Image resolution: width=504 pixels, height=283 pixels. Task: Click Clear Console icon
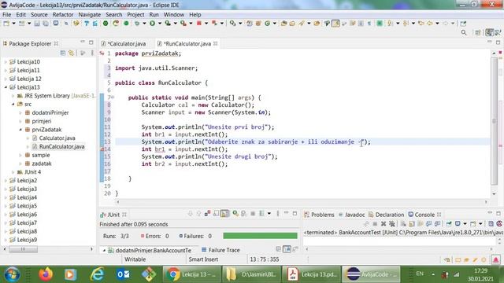click(403, 223)
